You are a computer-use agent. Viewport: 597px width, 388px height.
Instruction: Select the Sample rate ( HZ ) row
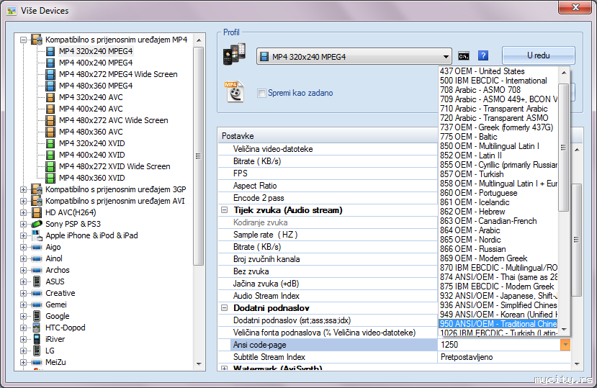point(328,235)
